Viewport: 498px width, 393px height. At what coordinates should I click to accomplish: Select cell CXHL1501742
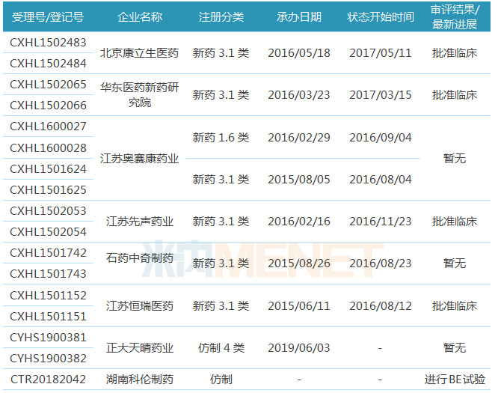coord(48,253)
